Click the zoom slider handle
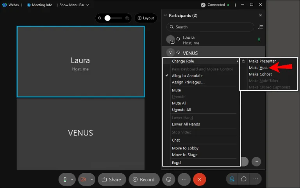 pos(107,18)
